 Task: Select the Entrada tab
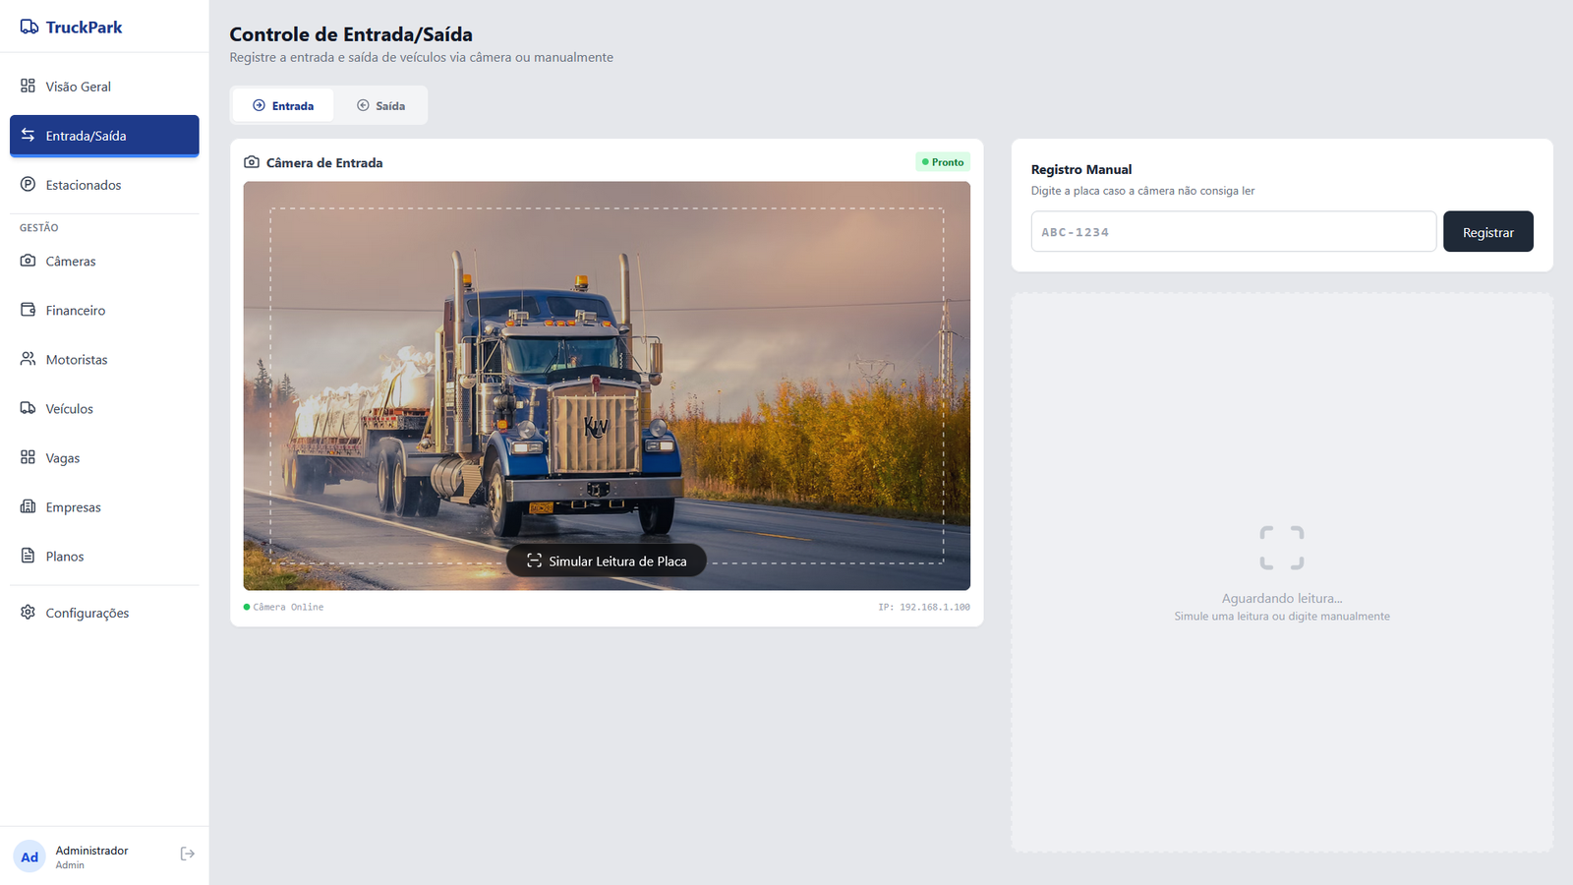(282, 105)
